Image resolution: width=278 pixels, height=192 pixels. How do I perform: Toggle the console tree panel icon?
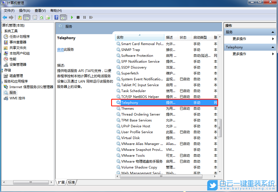(x=26, y=17)
